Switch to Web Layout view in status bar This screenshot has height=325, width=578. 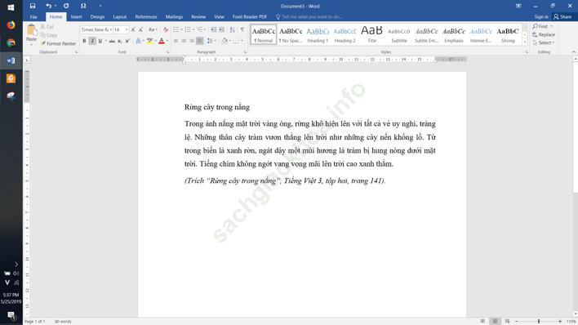point(507,321)
